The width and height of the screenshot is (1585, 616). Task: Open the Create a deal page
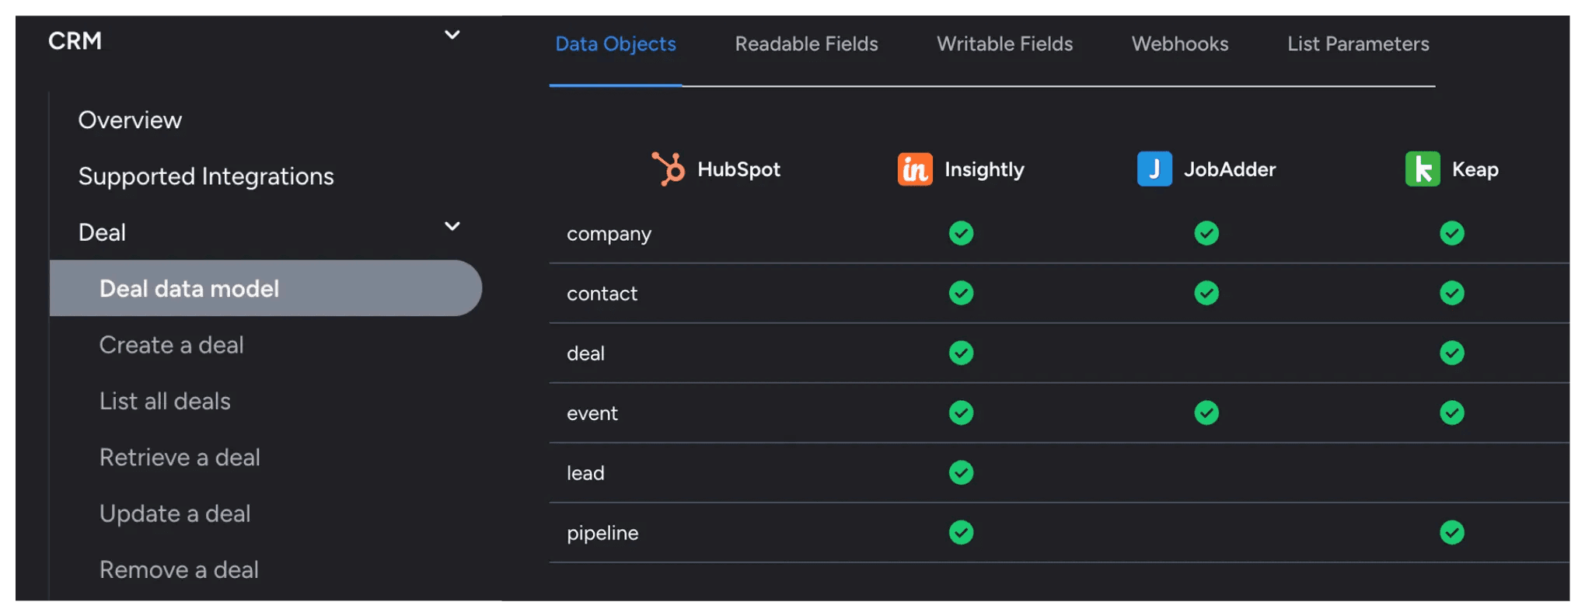pos(171,345)
